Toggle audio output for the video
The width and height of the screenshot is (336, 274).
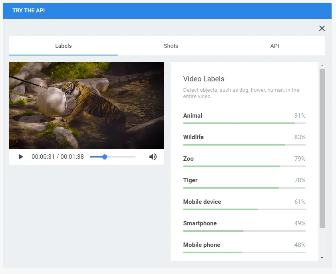153,157
